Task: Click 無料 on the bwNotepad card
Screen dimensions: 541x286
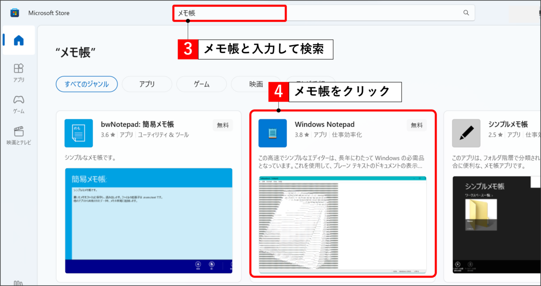Action: [223, 125]
